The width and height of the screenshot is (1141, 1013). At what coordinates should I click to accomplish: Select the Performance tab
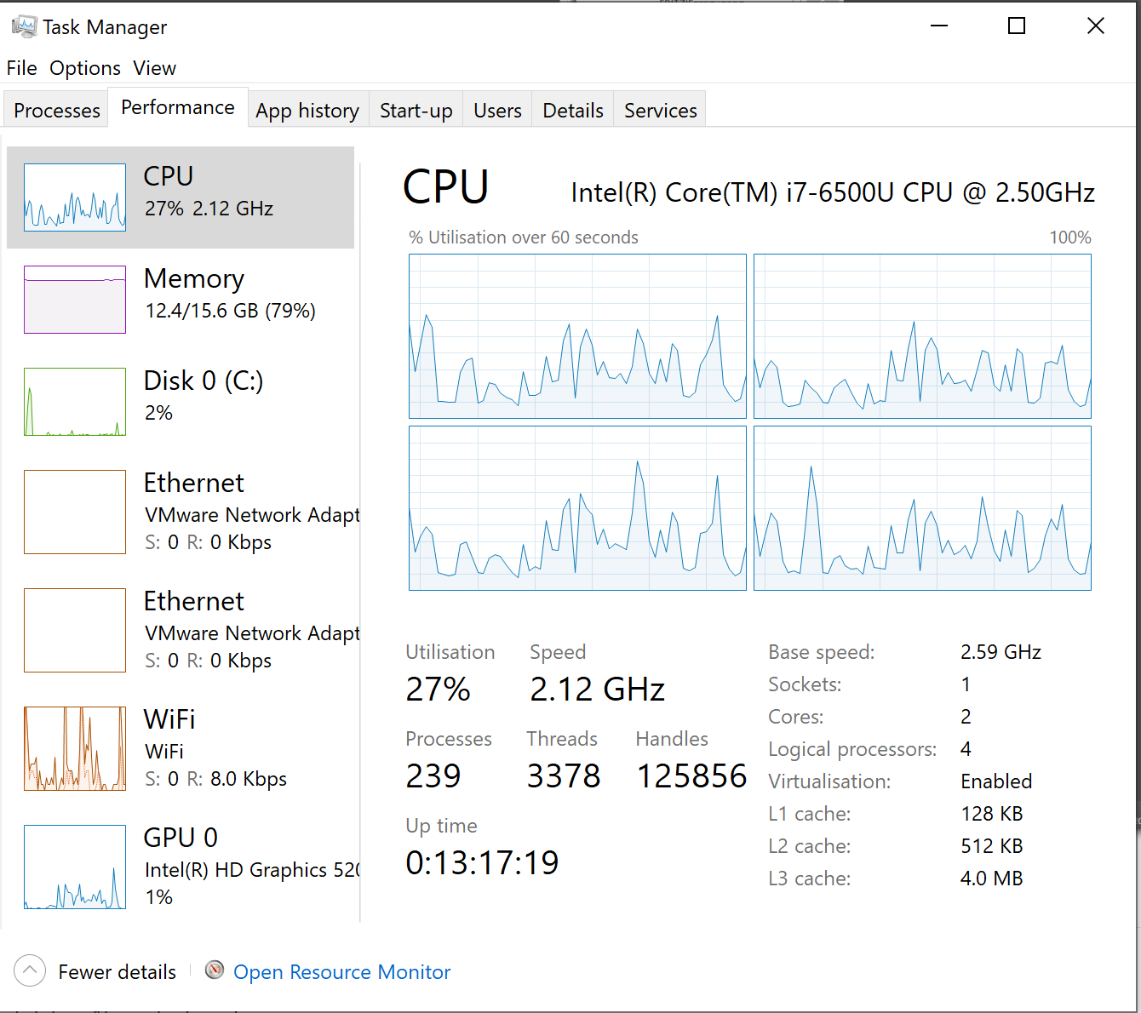pos(178,107)
